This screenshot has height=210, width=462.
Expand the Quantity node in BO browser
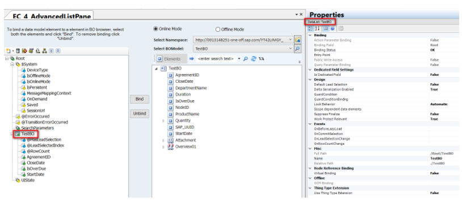click(164, 121)
